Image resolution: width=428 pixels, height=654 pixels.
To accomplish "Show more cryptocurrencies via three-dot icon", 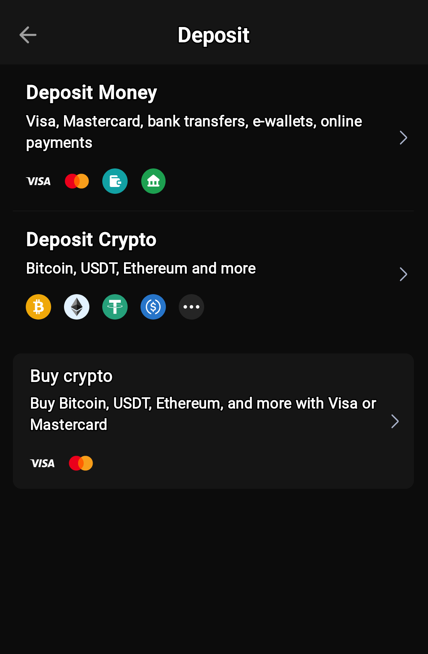I will pyautogui.click(x=192, y=307).
